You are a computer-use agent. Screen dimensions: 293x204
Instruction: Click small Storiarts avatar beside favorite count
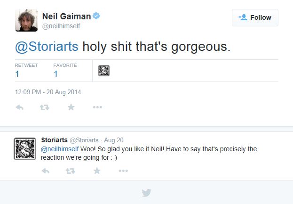(x=104, y=71)
